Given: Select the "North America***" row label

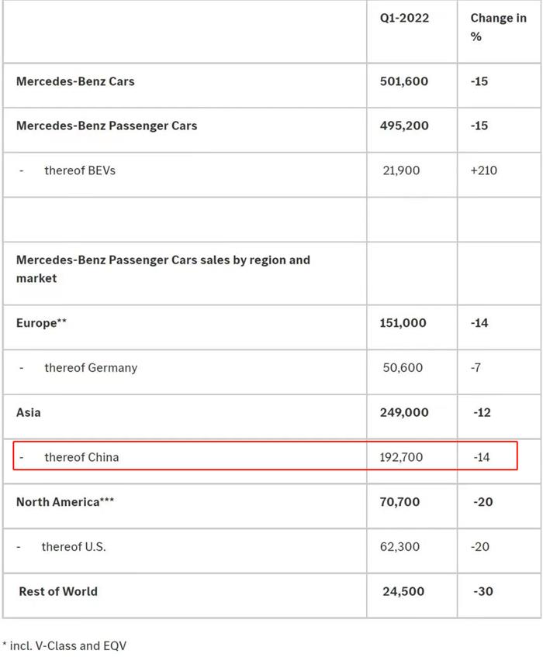Looking at the screenshot, I should [65, 502].
